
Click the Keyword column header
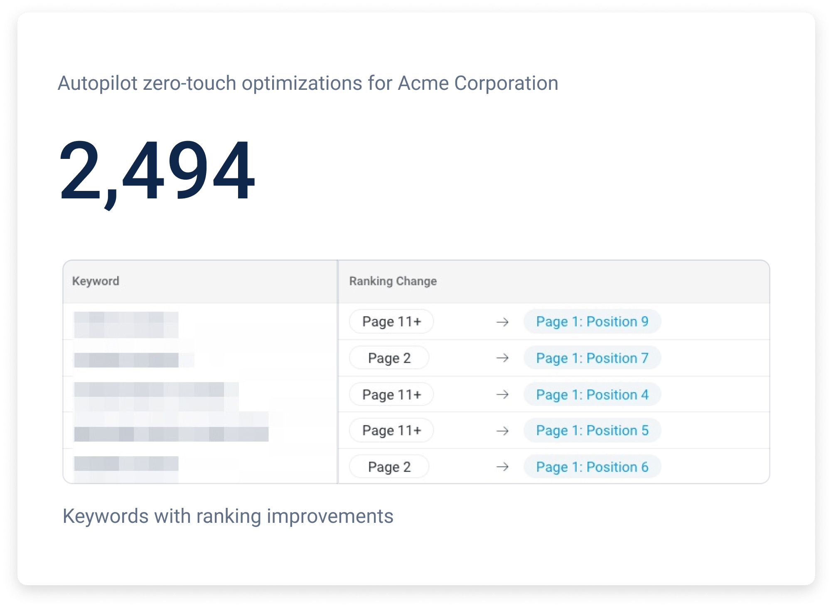pyautogui.click(x=96, y=281)
